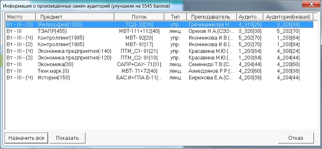
Task: Click teacher Орехов Н.А. cell
Action: point(211,31)
